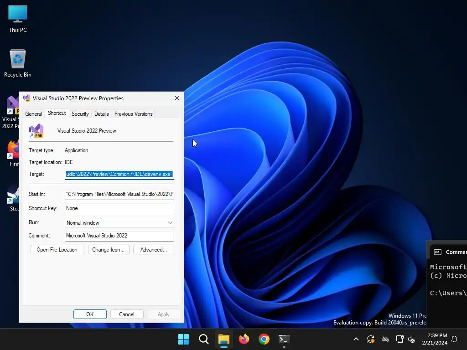Click the Visual Studio 2022 Preview name text

tap(87, 131)
